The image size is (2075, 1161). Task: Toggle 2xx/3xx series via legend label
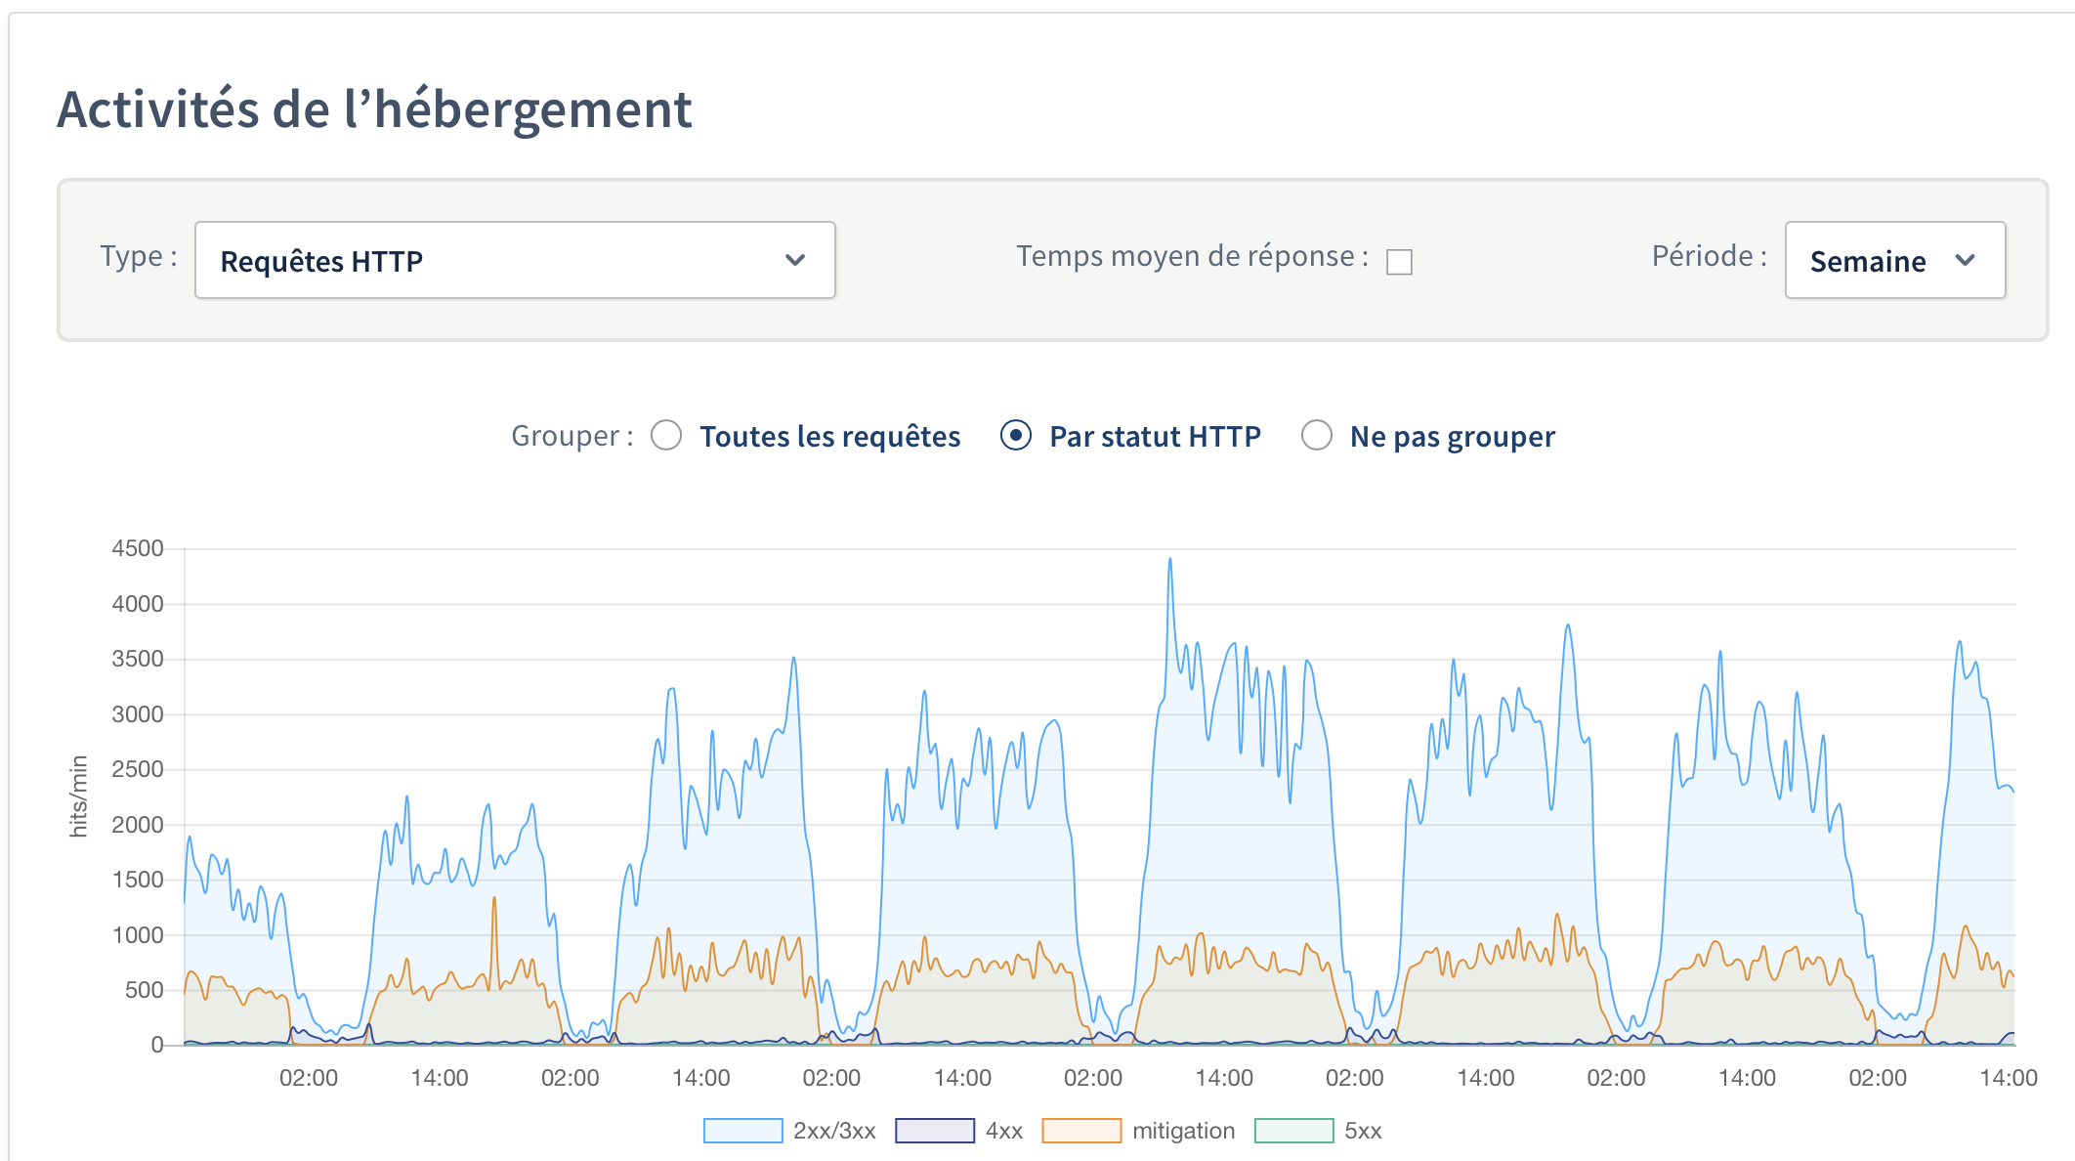(x=834, y=1131)
